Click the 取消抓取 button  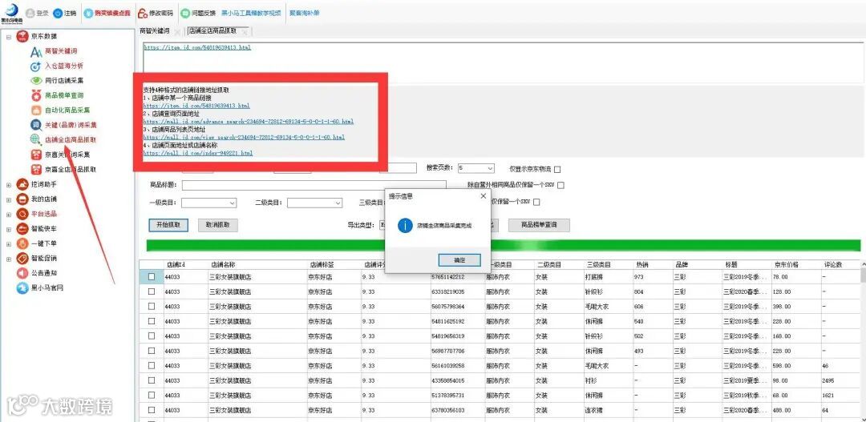point(217,225)
